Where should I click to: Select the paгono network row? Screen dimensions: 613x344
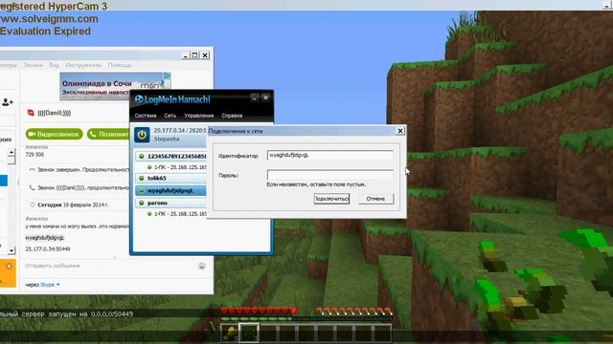point(170,203)
